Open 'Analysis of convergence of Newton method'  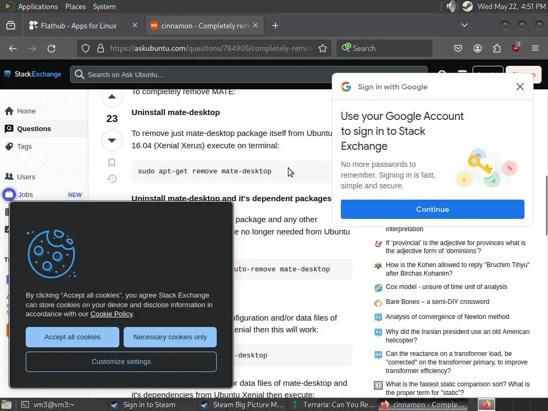tap(447, 317)
